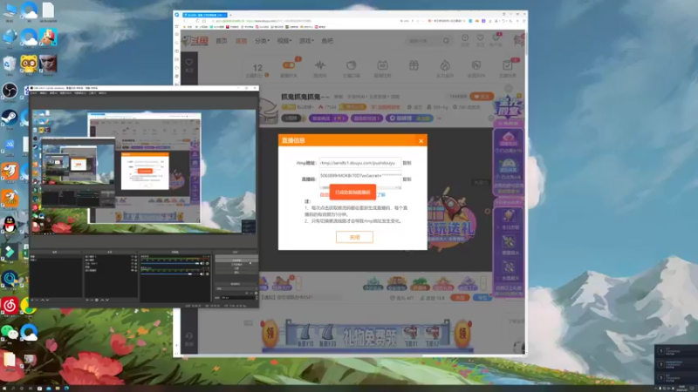Viewport: 698px width, 392px height.
Task: Expand the 视频 dropdown in Douyu header
Action: click(284, 41)
